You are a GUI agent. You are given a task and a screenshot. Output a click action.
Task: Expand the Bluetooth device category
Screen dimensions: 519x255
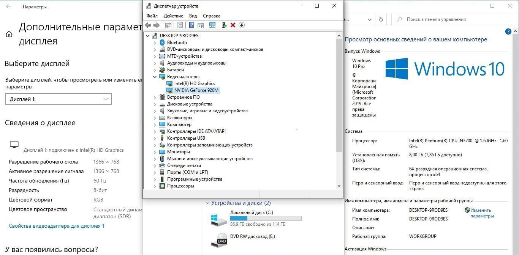pyautogui.click(x=155, y=42)
